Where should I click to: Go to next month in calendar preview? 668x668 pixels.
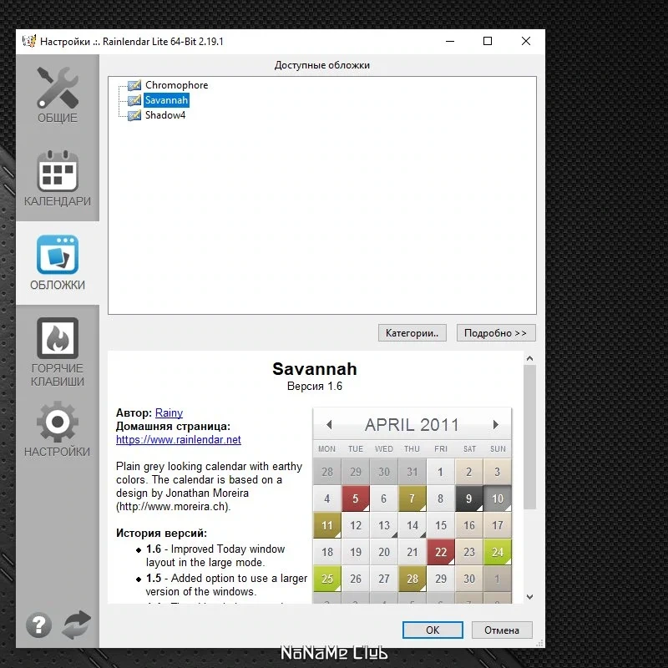pyautogui.click(x=495, y=425)
